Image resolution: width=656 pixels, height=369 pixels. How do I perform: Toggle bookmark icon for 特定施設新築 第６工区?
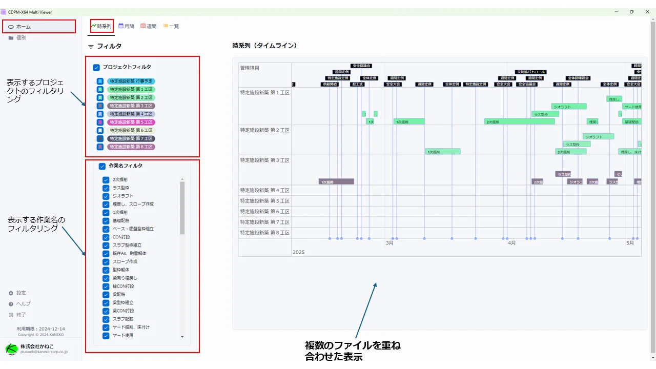[100, 130]
